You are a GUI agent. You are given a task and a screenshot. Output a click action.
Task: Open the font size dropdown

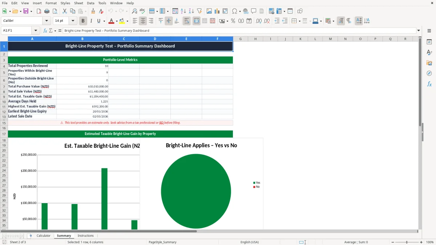pos(73,21)
